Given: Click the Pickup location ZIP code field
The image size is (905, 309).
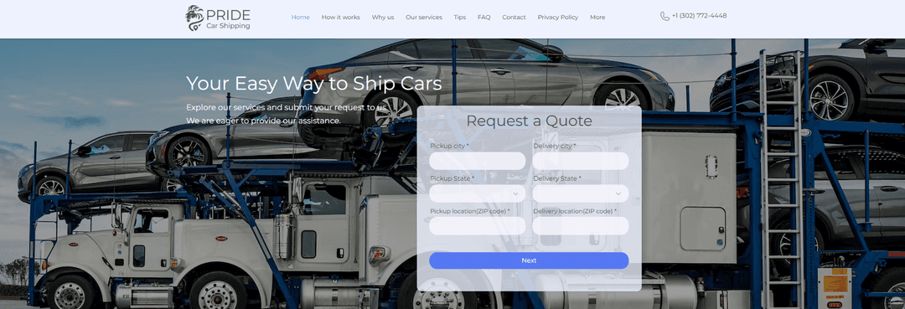Looking at the screenshot, I should (x=478, y=226).
